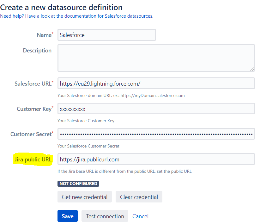Cancel the datasource creation
The width and height of the screenshot is (260, 223).
pyautogui.click(x=140, y=216)
